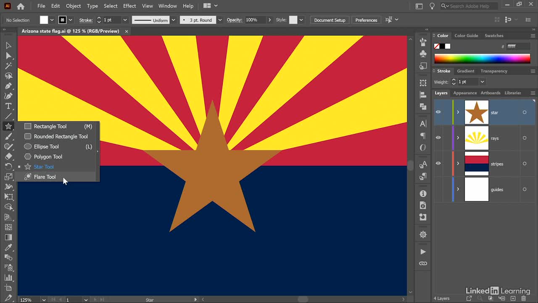
Task: Click the Delete Selection trash icon in Layers
Action: tap(523, 298)
